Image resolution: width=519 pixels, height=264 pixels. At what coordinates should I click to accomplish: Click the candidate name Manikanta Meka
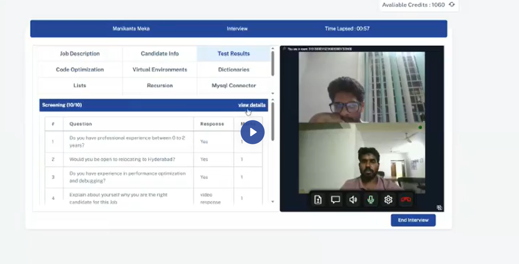tap(131, 28)
